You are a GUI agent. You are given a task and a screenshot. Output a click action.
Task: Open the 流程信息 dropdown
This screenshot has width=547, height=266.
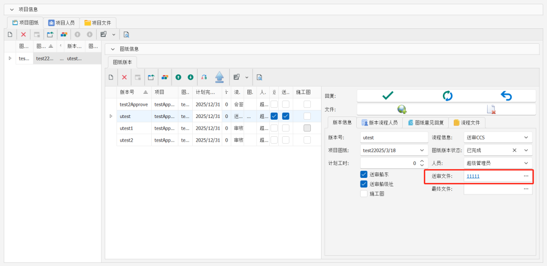click(x=527, y=138)
